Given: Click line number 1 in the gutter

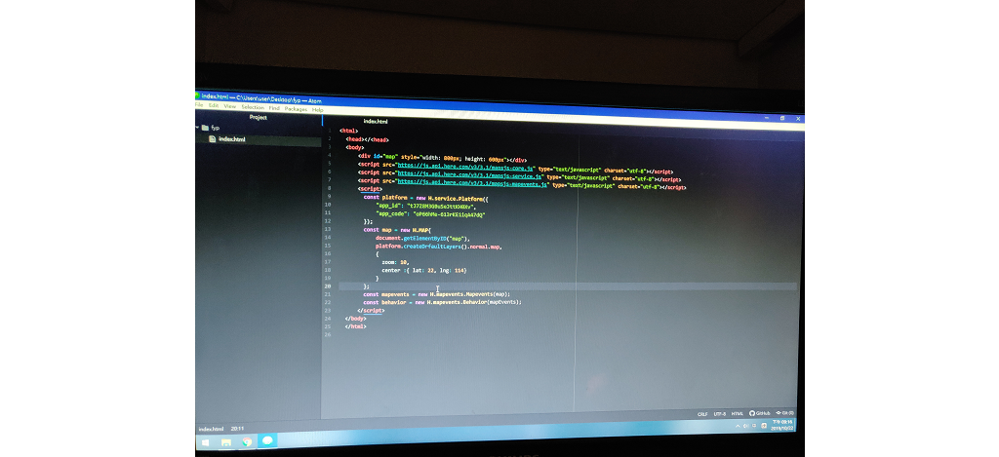Looking at the screenshot, I should 330,131.
